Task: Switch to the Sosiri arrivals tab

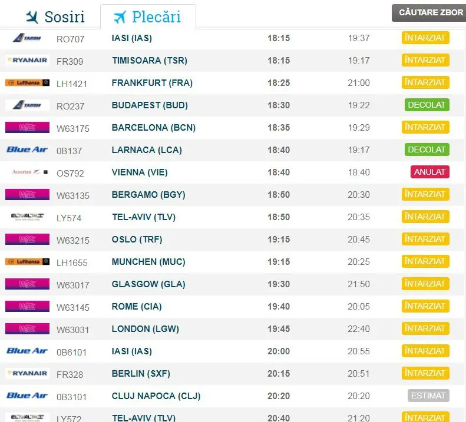Action: [55, 17]
